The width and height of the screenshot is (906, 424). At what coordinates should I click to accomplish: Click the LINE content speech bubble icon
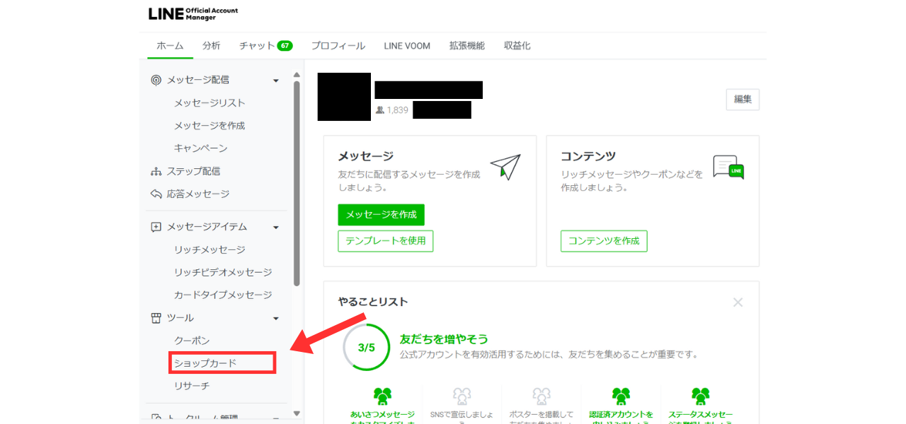(x=728, y=167)
